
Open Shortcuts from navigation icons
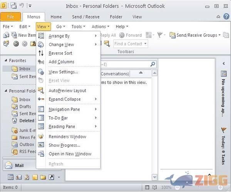pyautogui.click(x=51, y=177)
